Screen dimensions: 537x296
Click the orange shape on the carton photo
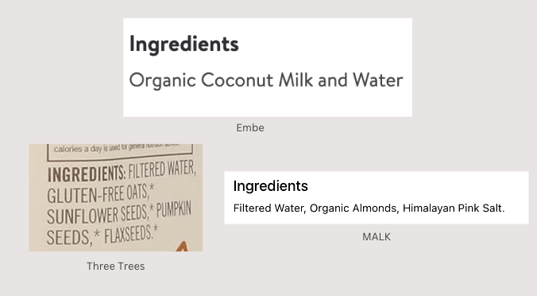click(x=182, y=247)
